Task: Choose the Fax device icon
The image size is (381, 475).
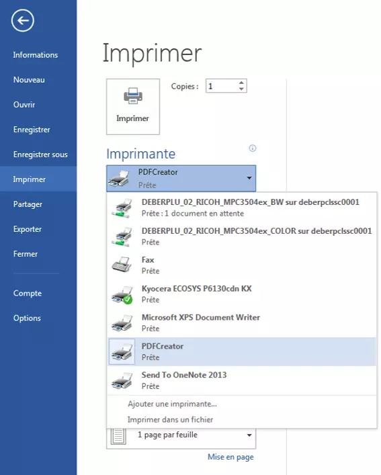Action: click(x=122, y=265)
